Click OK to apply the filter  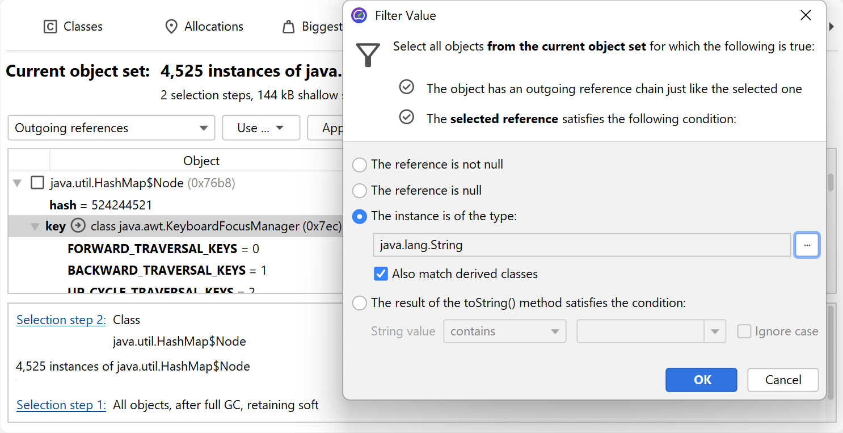[701, 380]
